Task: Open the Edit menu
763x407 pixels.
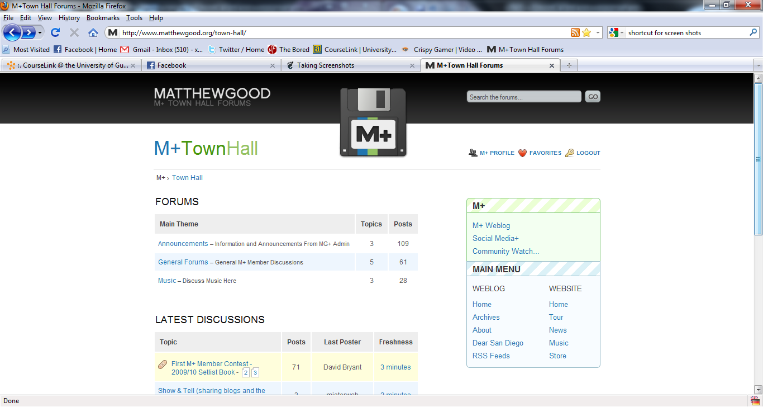Action: pyautogui.click(x=26, y=18)
